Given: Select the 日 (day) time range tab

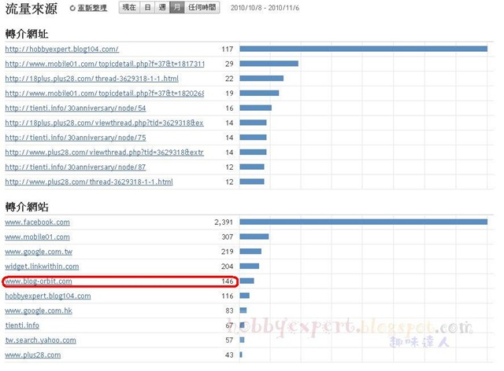Looking at the screenshot, I should pyautogui.click(x=147, y=7).
